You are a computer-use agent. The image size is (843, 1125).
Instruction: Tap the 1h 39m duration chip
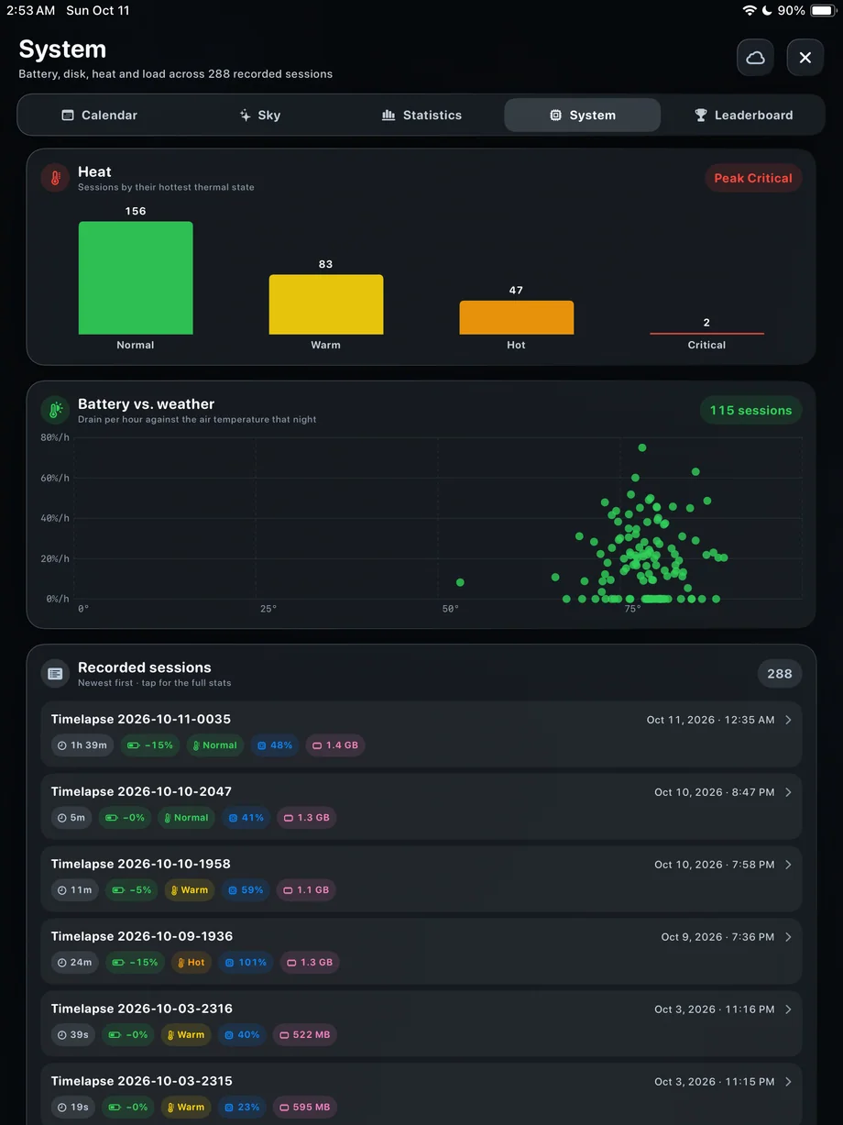click(x=82, y=745)
